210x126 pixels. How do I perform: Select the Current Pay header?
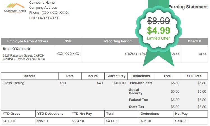click(116, 76)
